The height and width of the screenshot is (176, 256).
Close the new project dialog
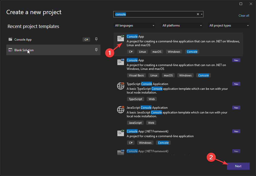[250, 4]
